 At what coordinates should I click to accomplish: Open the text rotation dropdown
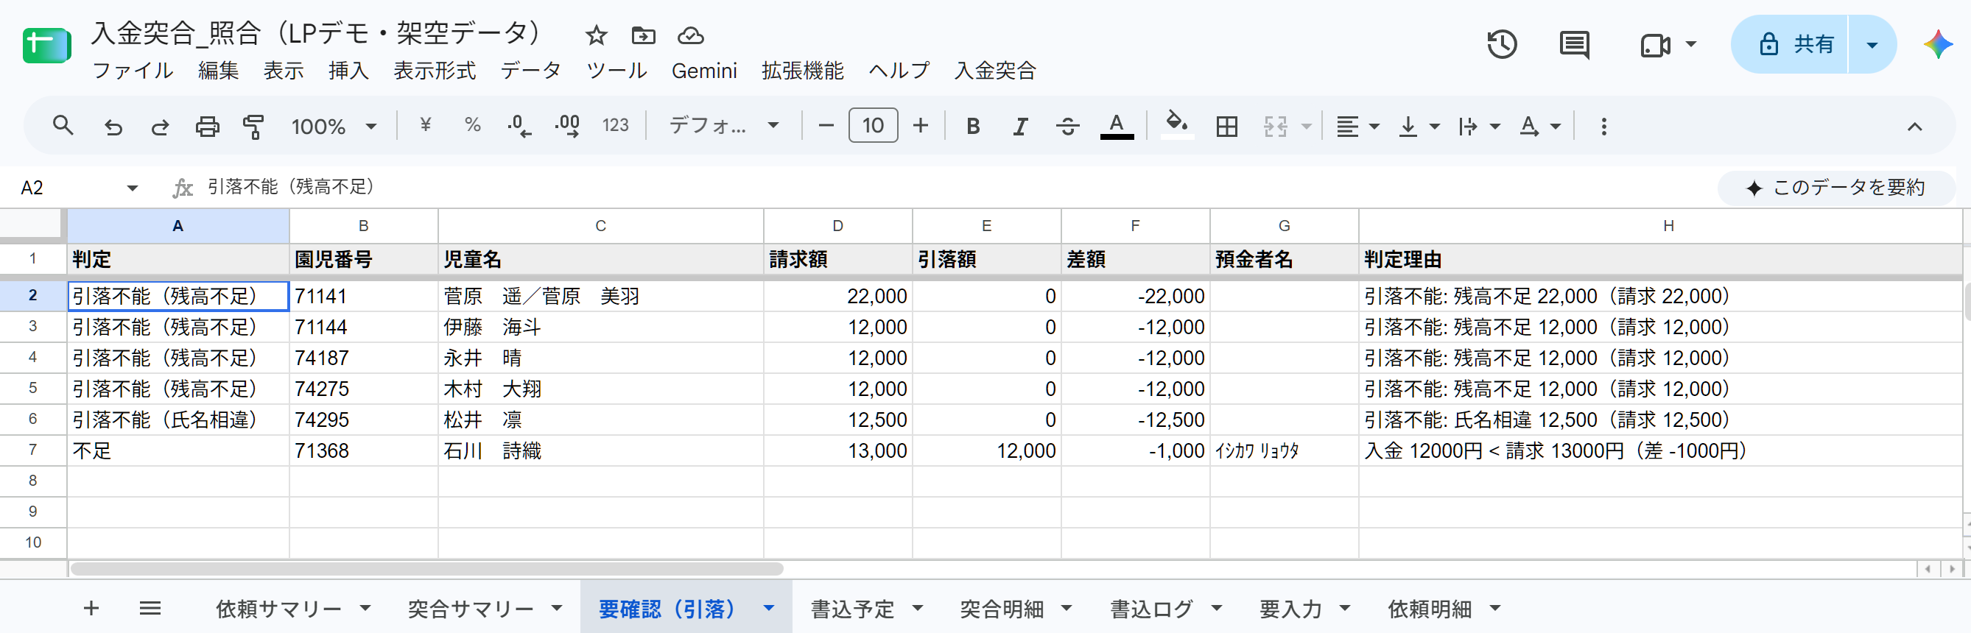[x=1539, y=126]
